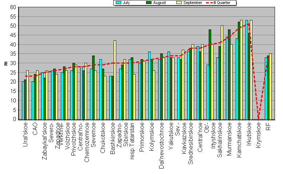Click the y-axis value 10
Screen dimensions: 283x174
(13, 100)
